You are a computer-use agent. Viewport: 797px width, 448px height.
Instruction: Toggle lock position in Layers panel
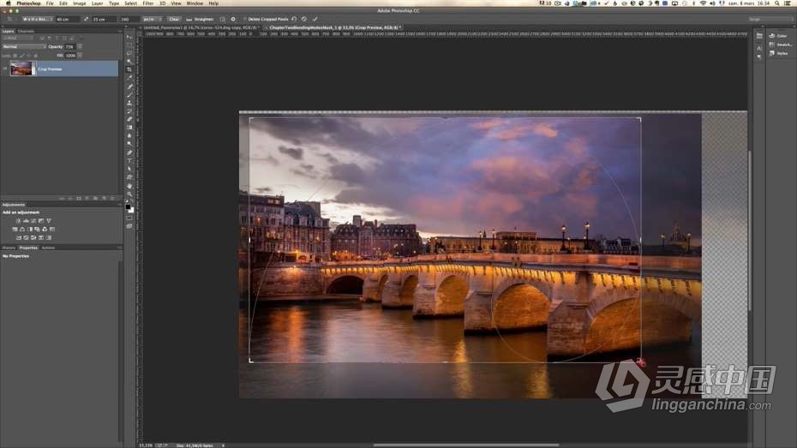[28, 56]
